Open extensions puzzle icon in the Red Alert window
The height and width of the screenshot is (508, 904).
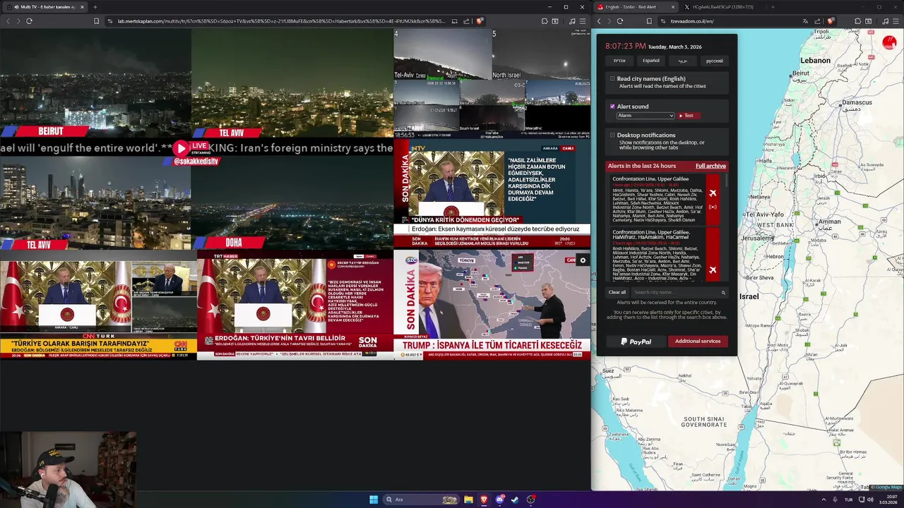tap(857, 21)
